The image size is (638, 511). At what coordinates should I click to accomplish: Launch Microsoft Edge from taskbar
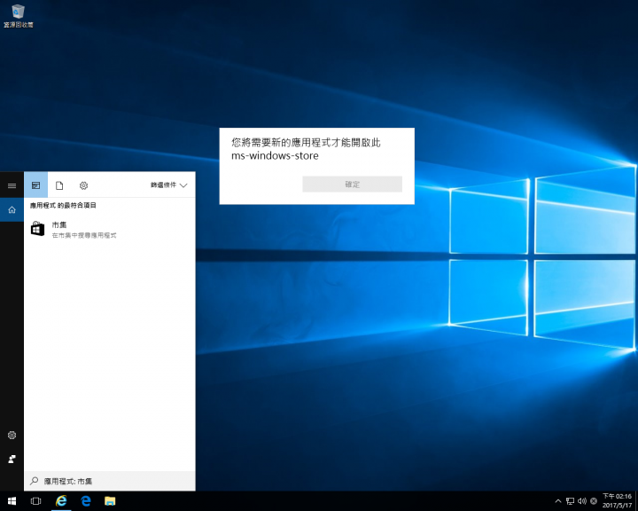[x=85, y=501]
